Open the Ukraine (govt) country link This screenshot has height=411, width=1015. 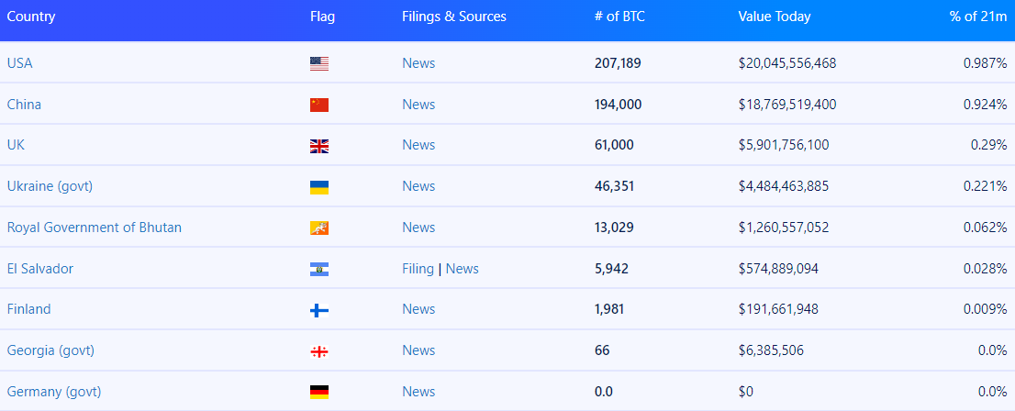pos(50,186)
